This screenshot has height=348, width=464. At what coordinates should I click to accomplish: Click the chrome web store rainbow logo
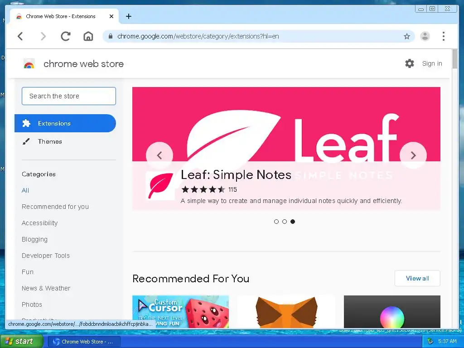click(29, 63)
